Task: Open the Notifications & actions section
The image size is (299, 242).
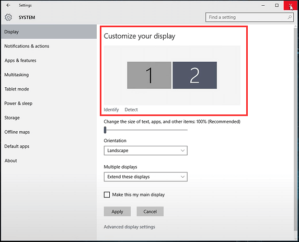Action: coord(27,46)
